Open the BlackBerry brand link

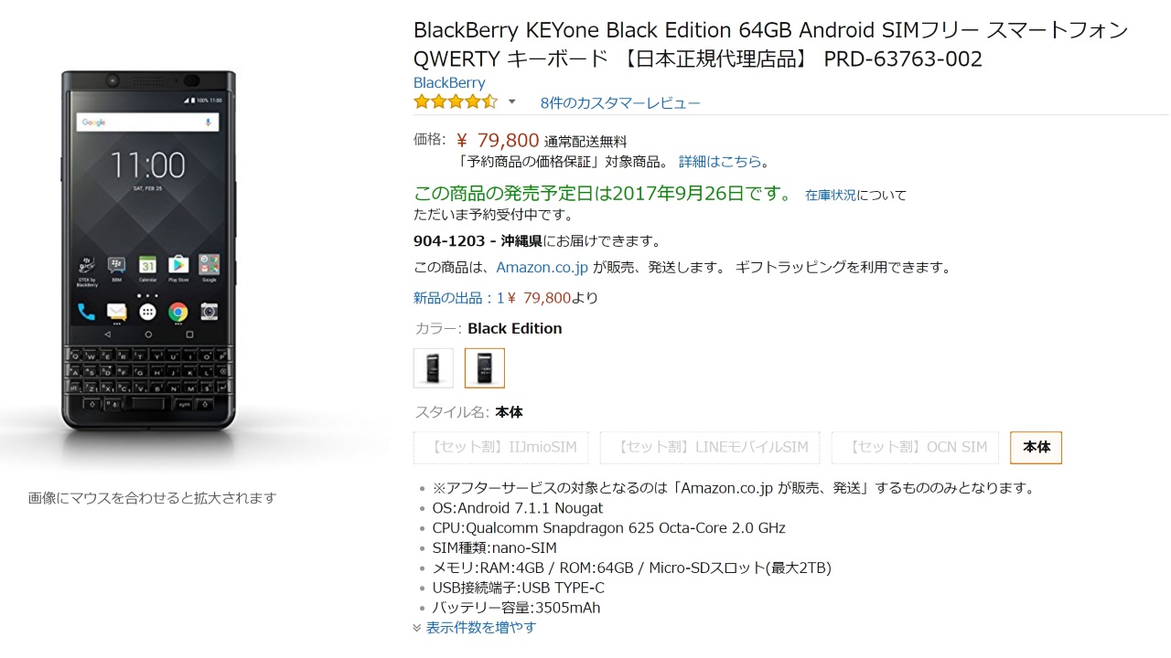pyautogui.click(x=449, y=82)
